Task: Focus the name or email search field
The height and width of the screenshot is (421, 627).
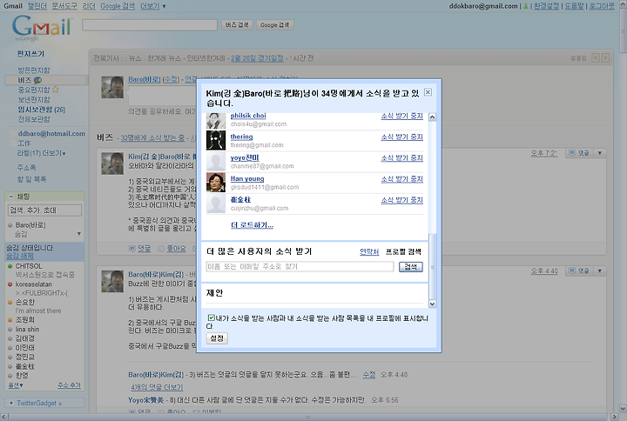Action: [300, 266]
